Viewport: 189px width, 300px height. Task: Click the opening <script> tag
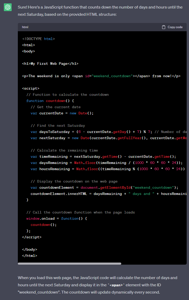point(31,88)
